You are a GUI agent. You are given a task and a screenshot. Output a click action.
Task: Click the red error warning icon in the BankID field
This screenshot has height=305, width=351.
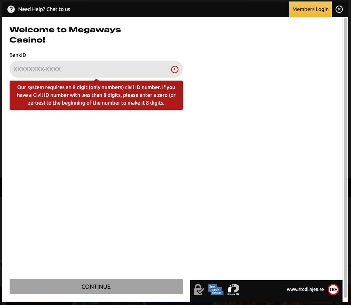[x=175, y=70]
